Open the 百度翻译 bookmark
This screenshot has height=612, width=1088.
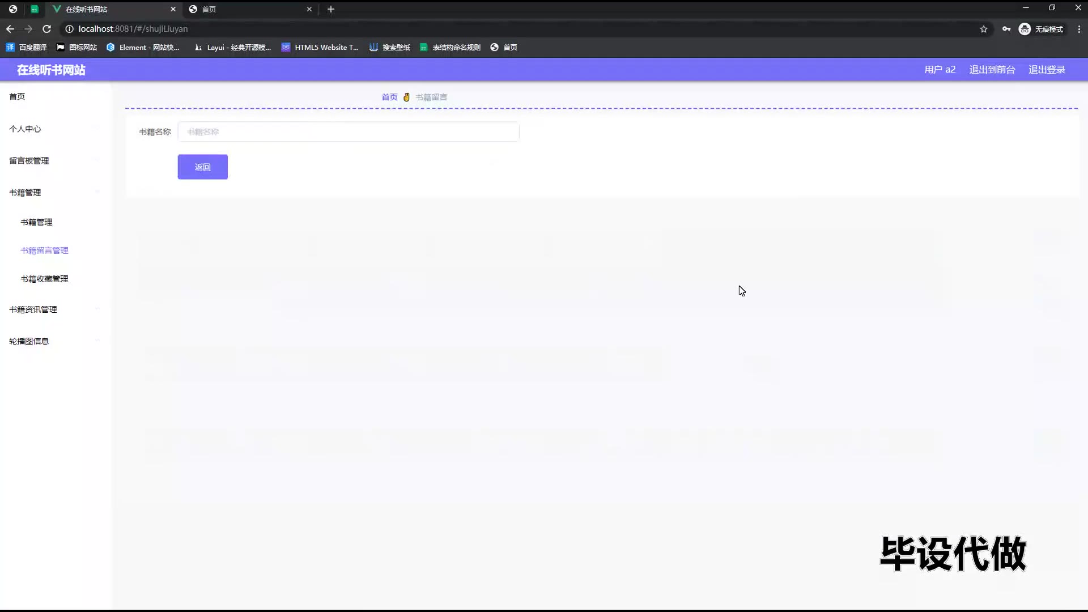(x=27, y=48)
